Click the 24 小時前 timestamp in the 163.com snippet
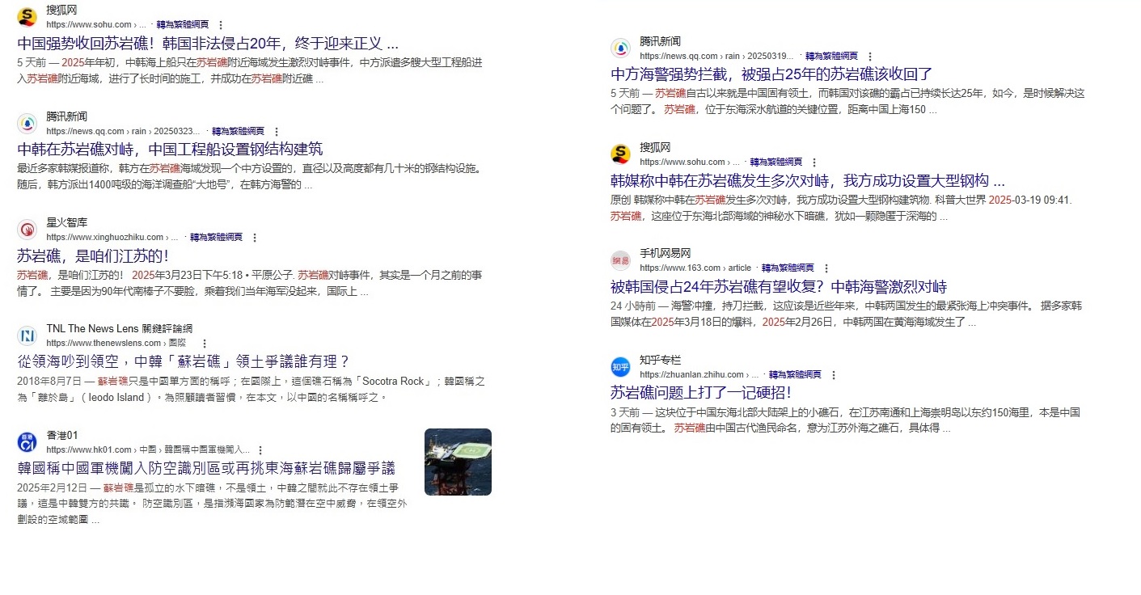Image resolution: width=1141 pixels, height=595 pixels. pos(632,306)
